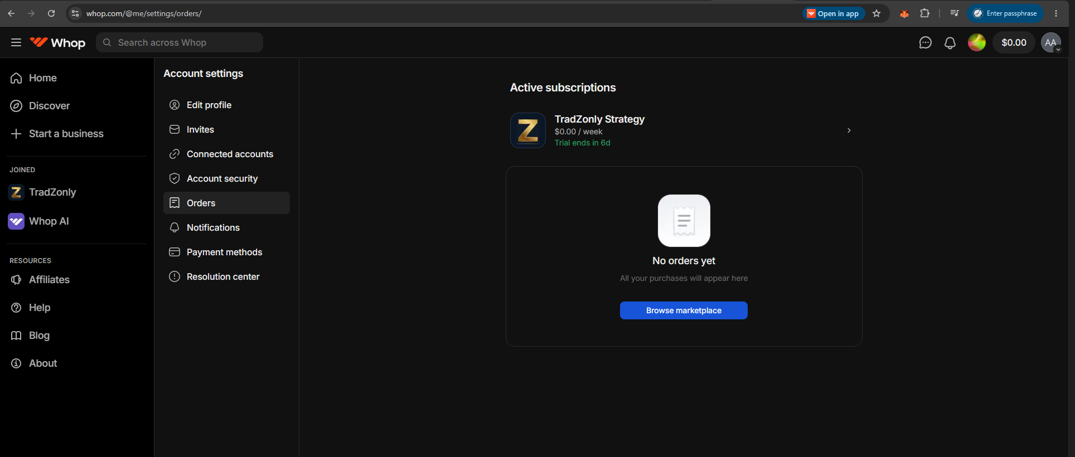The height and width of the screenshot is (457, 1075).
Task: Open Whop AI from sidebar
Action: 49,221
